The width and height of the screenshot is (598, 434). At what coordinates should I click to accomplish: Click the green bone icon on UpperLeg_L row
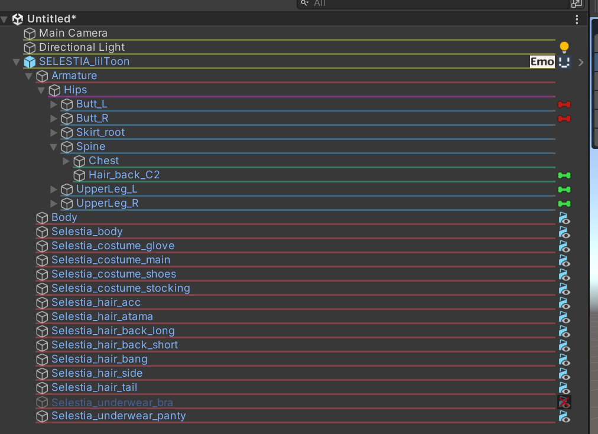click(x=564, y=190)
